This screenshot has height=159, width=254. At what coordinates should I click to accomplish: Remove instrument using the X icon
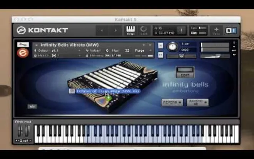[234, 43]
